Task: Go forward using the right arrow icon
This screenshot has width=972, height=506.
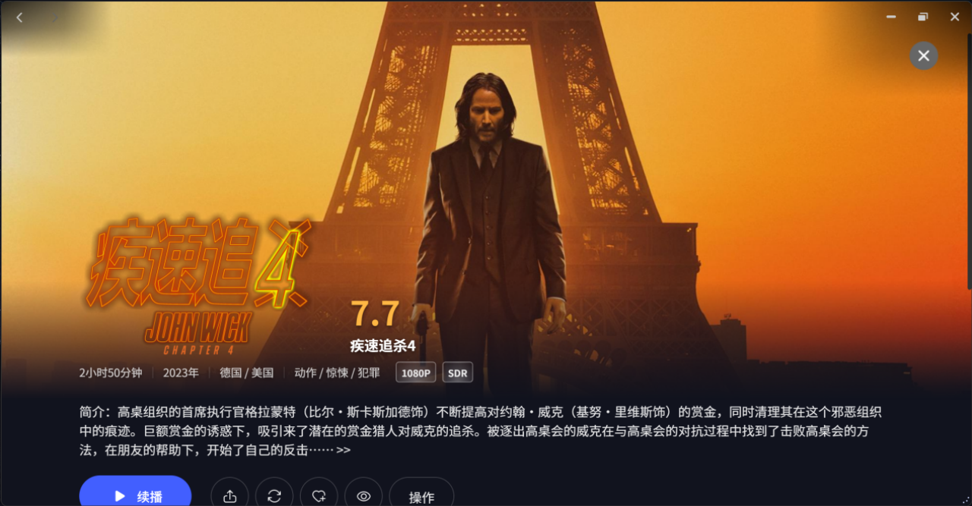Action: (x=55, y=17)
